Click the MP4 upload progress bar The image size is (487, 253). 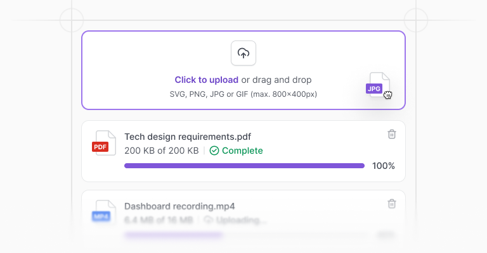tap(244, 235)
